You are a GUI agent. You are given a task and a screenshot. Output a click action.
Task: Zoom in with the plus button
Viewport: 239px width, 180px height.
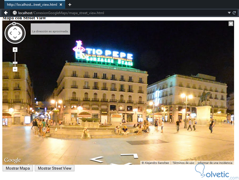[15, 50]
